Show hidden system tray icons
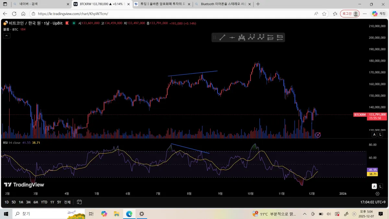The width and height of the screenshot is (389, 219). [305, 214]
